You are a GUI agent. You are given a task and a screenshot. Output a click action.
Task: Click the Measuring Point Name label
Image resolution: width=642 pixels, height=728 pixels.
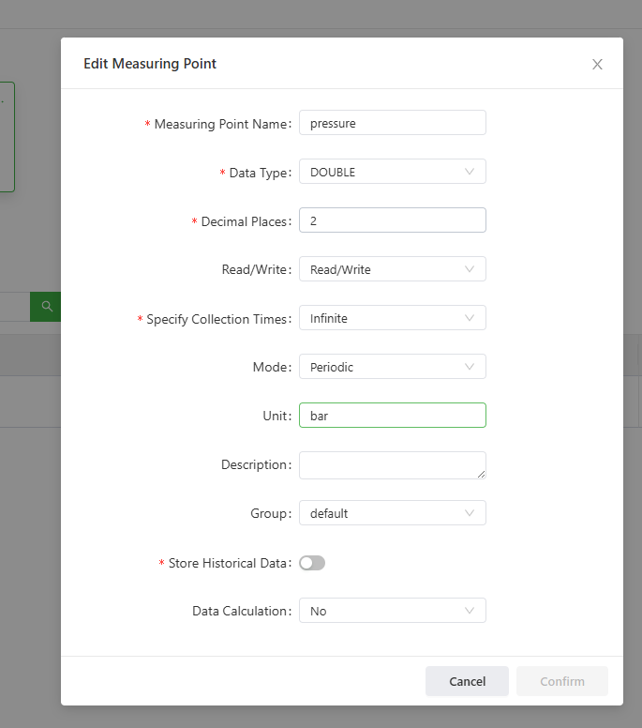tap(223, 124)
